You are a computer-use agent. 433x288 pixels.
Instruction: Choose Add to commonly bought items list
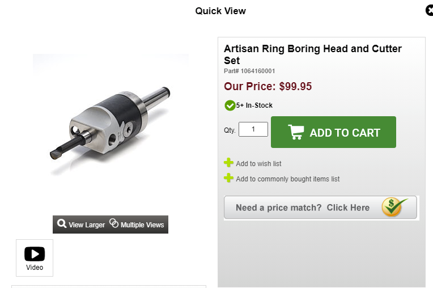click(288, 179)
